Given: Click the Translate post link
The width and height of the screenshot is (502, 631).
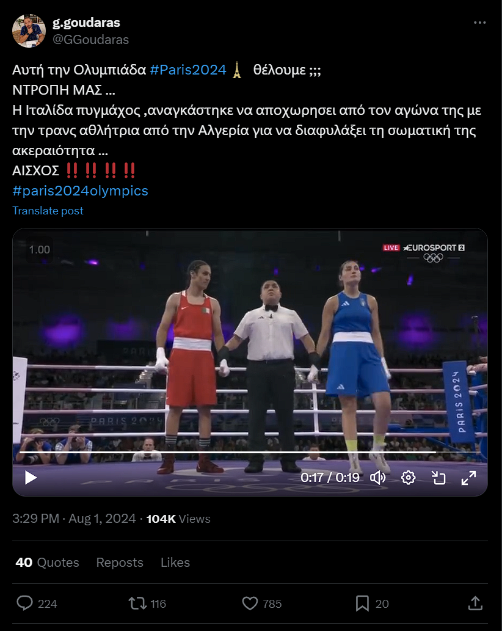Looking at the screenshot, I should (48, 211).
